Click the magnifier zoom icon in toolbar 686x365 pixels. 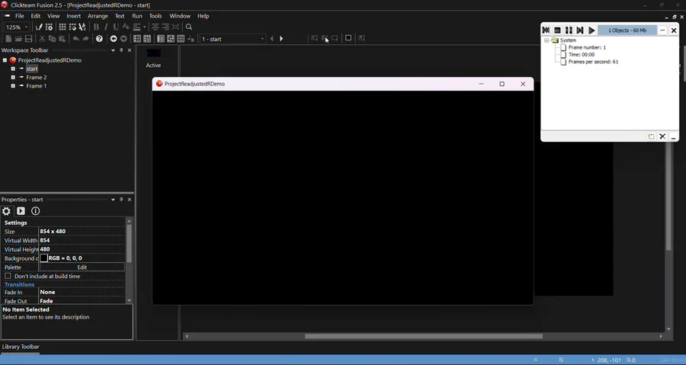(x=189, y=27)
